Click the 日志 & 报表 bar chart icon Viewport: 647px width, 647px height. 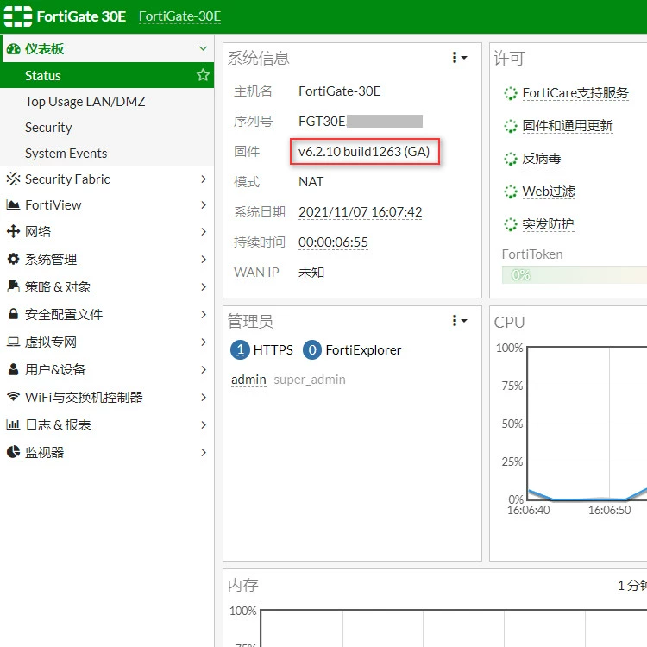[13, 424]
